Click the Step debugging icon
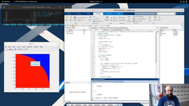189x106 pixels. click(155, 17)
